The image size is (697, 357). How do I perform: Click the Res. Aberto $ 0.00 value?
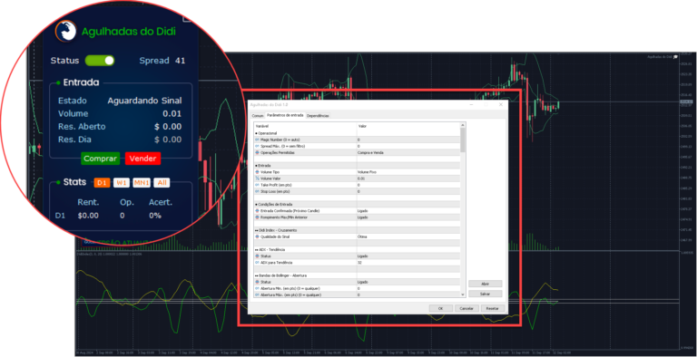pos(168,127)
